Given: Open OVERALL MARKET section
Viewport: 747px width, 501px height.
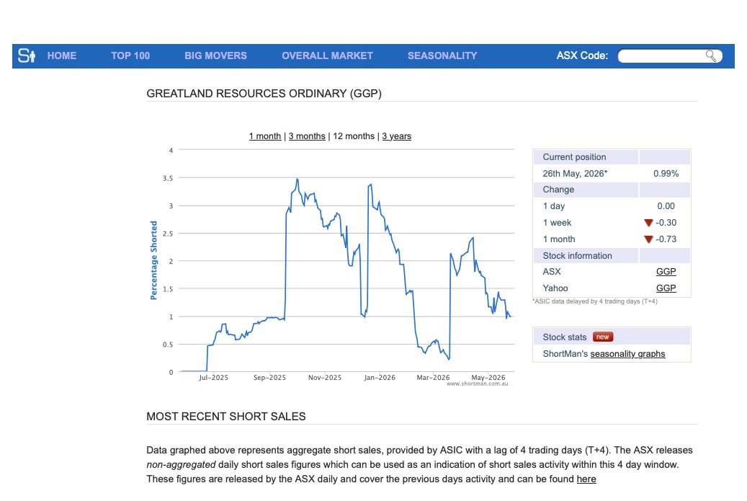Looking at the screenshot, I should pyautogui.click(x=327, y=56).
